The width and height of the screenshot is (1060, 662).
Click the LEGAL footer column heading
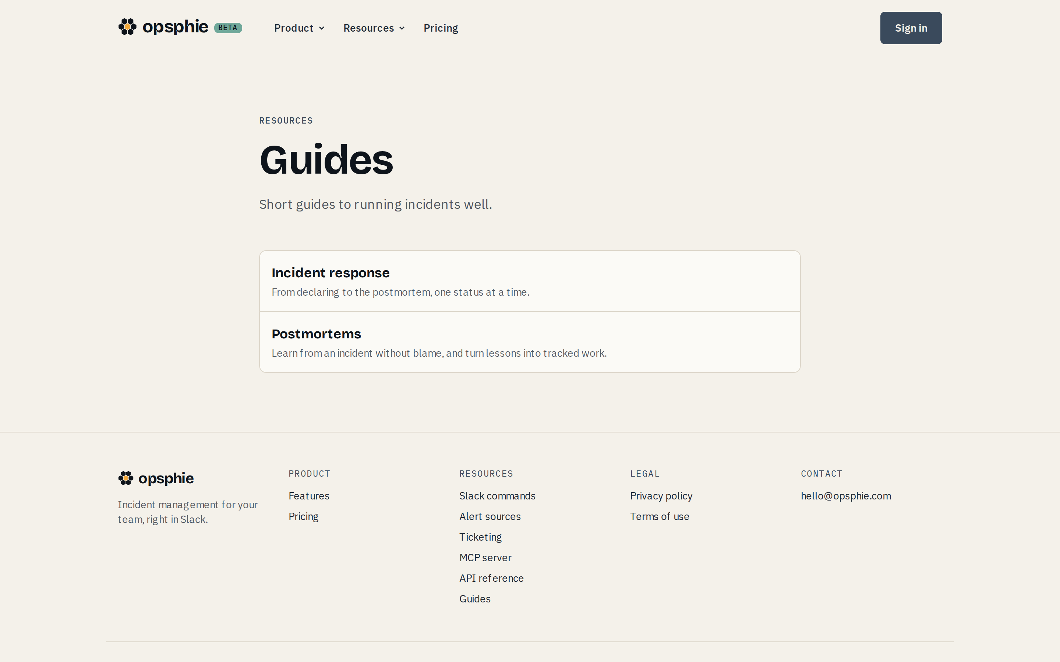tap(645, 474)
